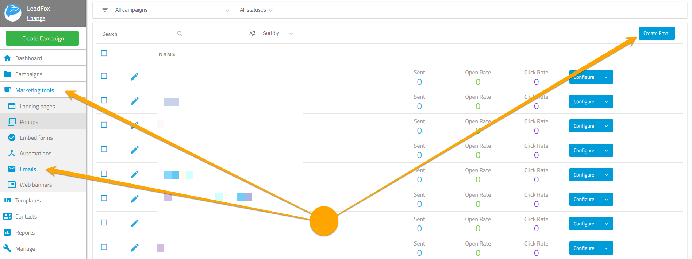Tick the checkbox of the fifth email row

click(104, 174)
